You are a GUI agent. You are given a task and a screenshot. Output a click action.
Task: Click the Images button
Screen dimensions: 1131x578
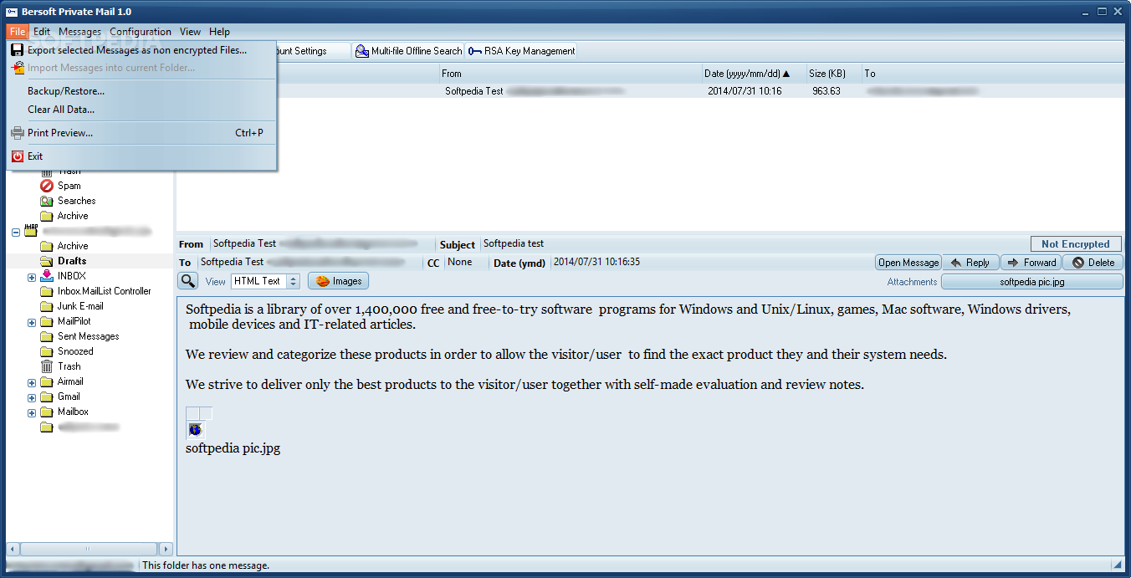pyautogui.click(x=339, y=281)
